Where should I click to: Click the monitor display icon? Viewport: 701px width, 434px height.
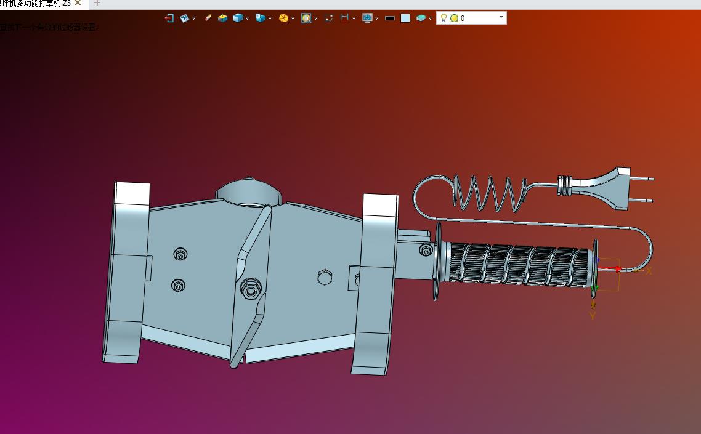368,18
